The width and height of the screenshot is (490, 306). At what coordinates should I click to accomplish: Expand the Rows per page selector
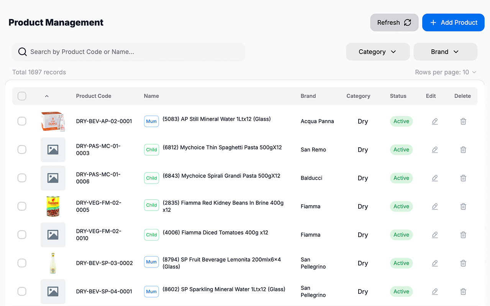pyautogui.click(x=446, y=72)
